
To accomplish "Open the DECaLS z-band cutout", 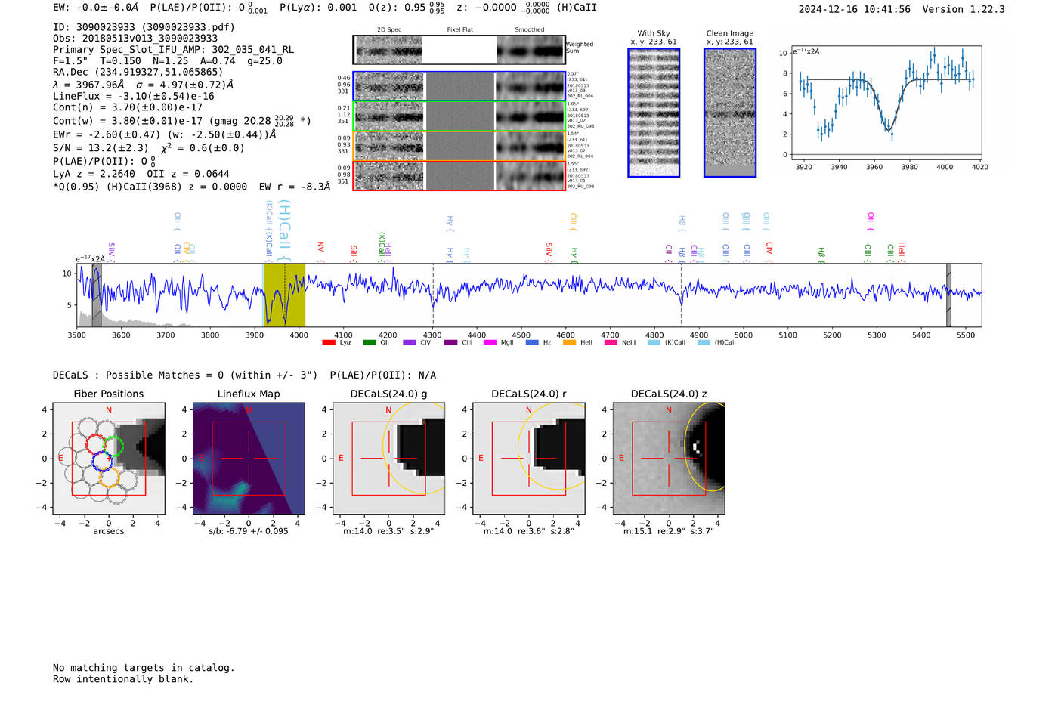I will [x=668, y=459].
